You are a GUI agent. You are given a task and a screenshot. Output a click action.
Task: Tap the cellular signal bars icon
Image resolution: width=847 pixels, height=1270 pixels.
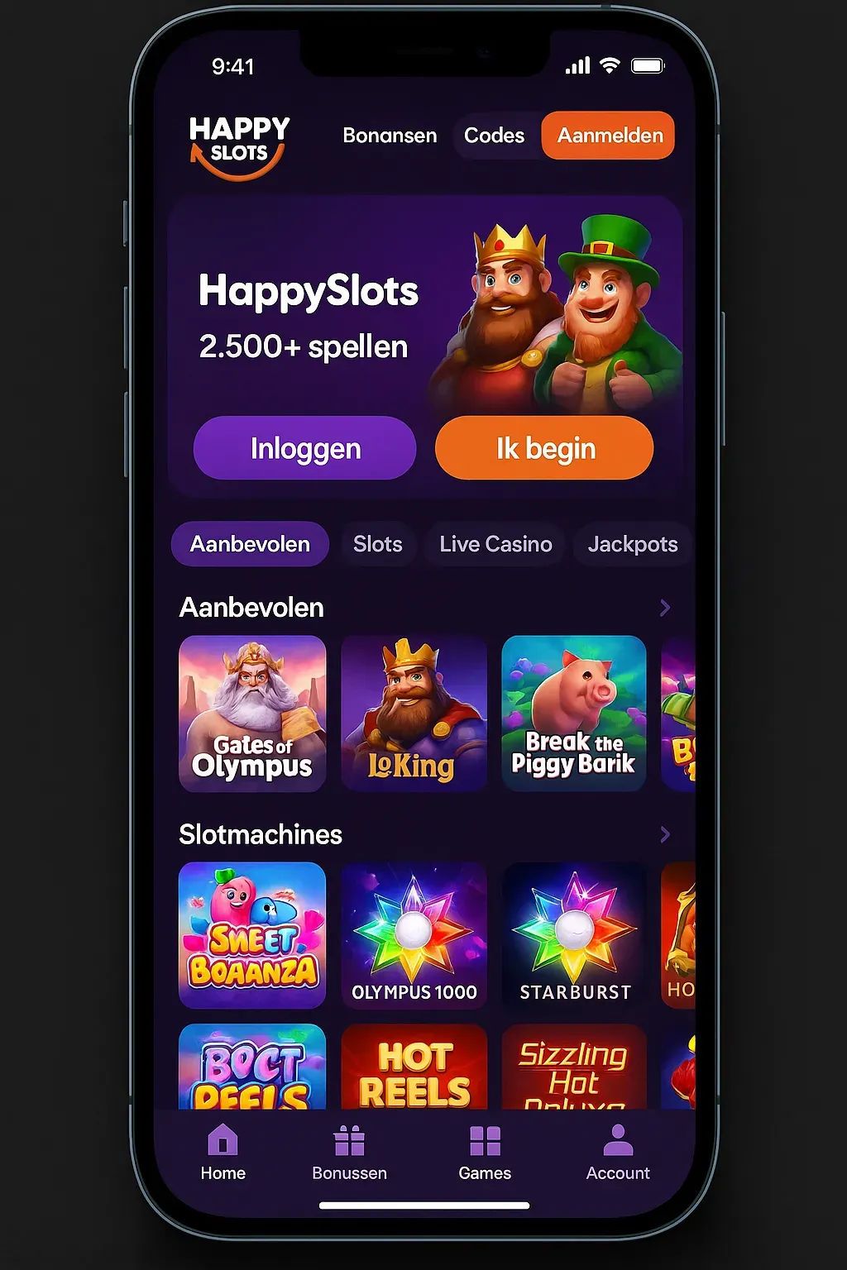577,66
